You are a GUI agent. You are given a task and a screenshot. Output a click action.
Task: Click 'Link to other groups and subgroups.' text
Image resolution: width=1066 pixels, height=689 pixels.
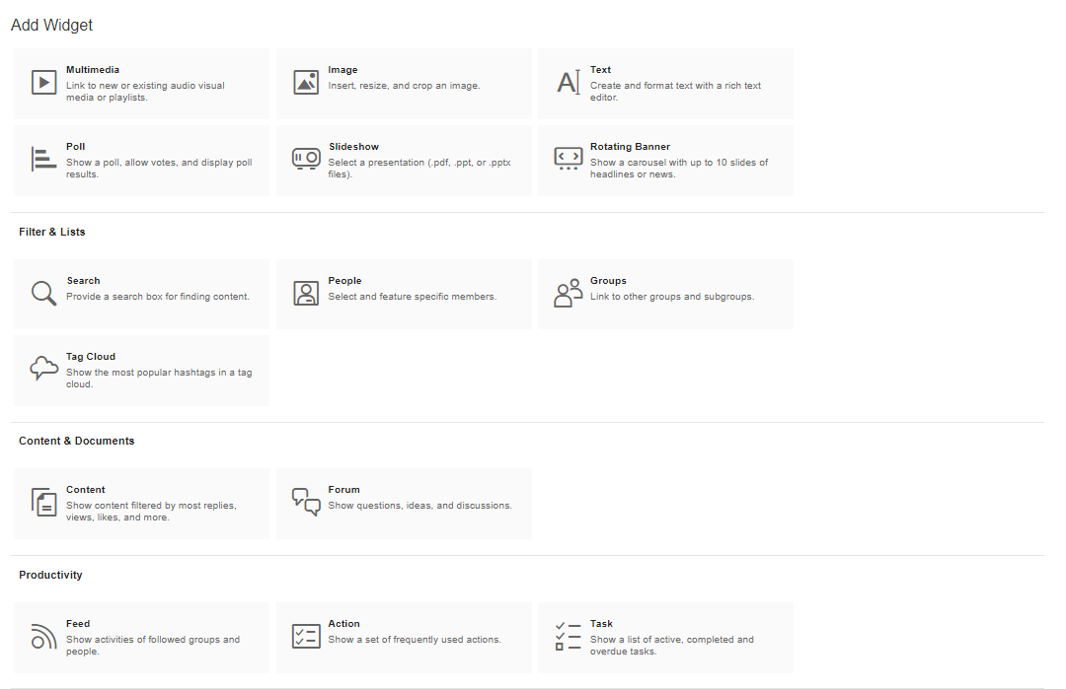pyautogui.click(x=672, y=298)
